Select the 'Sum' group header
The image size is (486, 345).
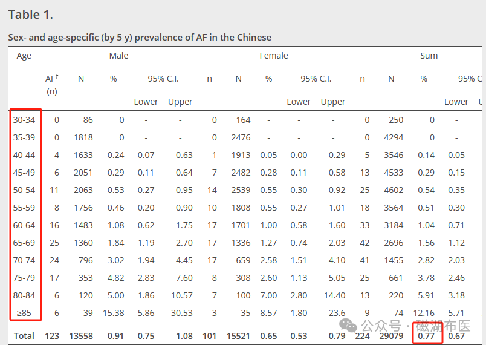pyautogui.click(x=429, y=56)
